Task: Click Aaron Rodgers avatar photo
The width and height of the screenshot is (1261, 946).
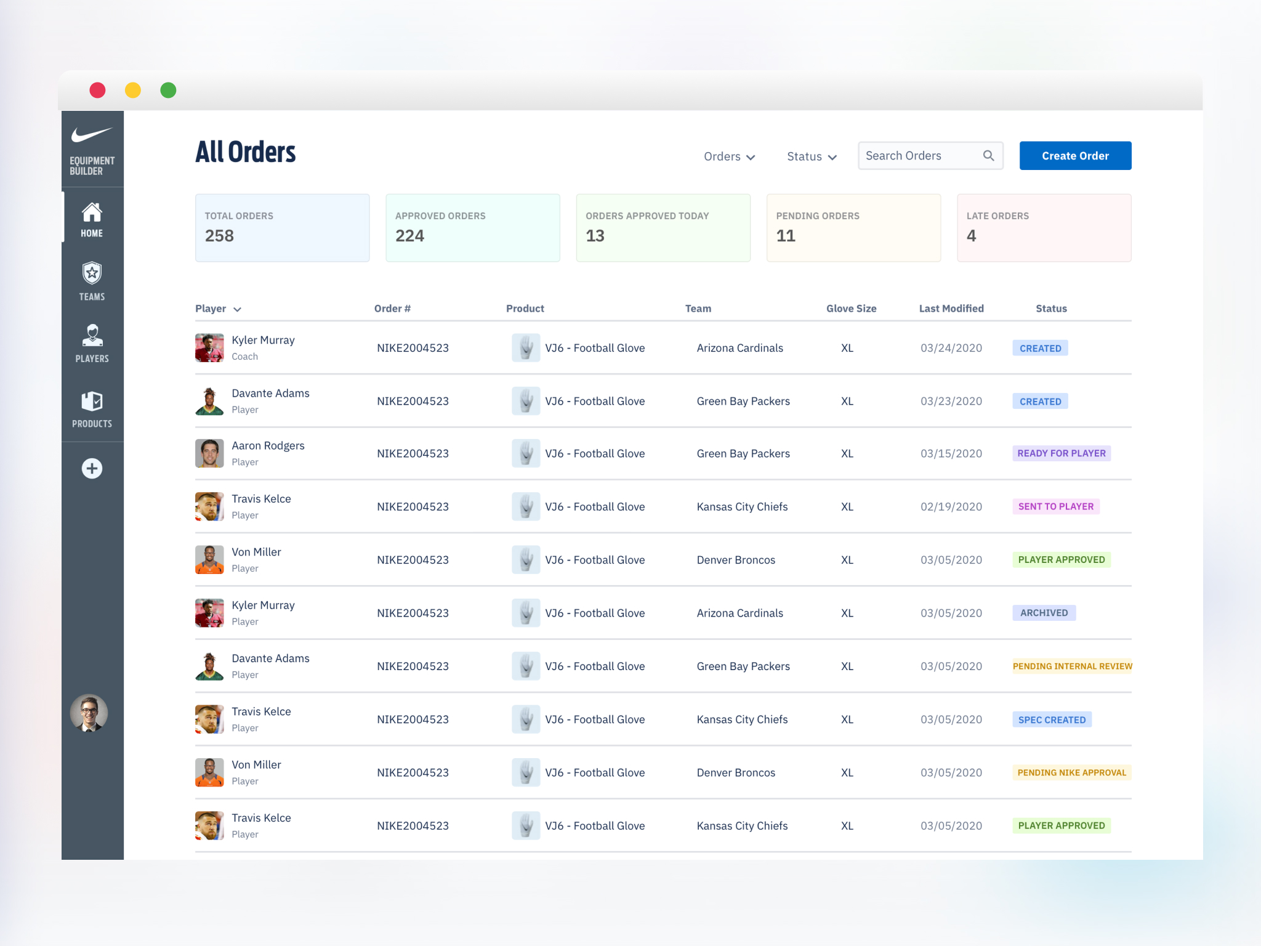Action: (x=209, y=453)
